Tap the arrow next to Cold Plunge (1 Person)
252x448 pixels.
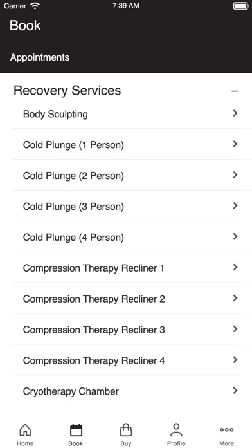[x=235, y=144]
